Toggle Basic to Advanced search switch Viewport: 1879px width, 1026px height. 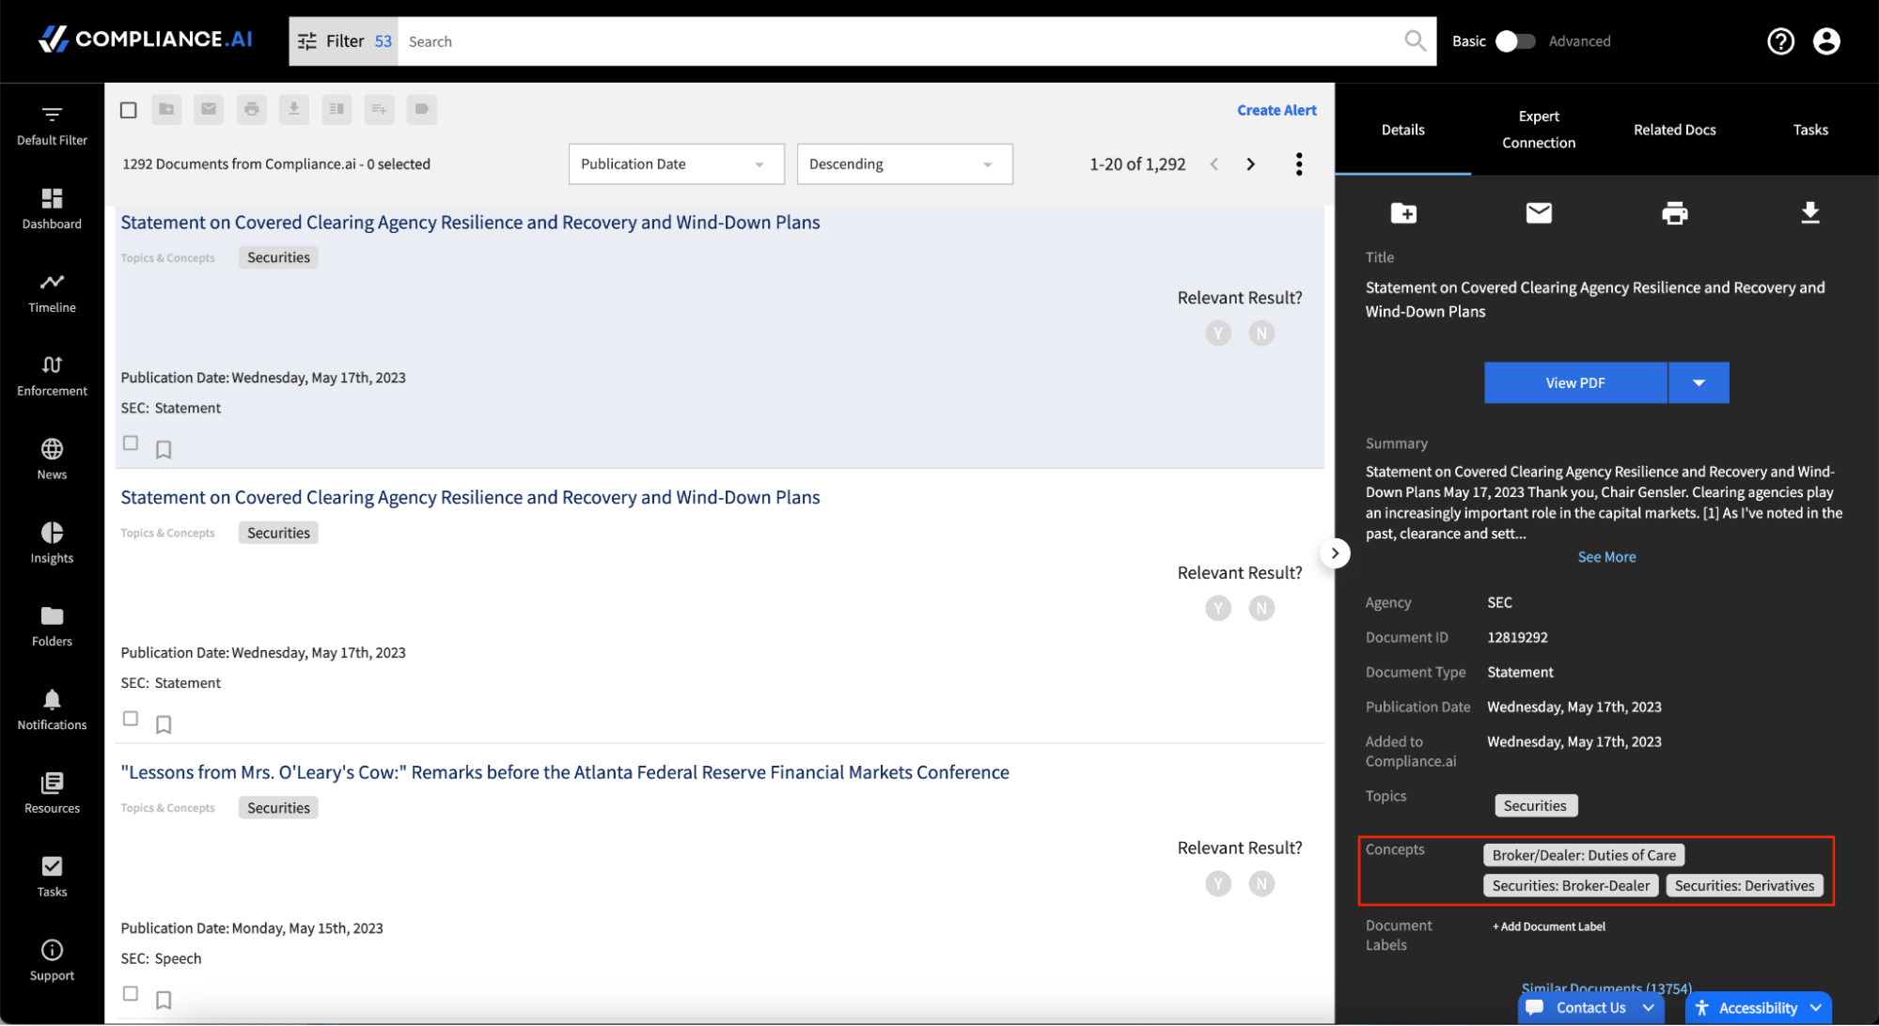(1514, 41)
